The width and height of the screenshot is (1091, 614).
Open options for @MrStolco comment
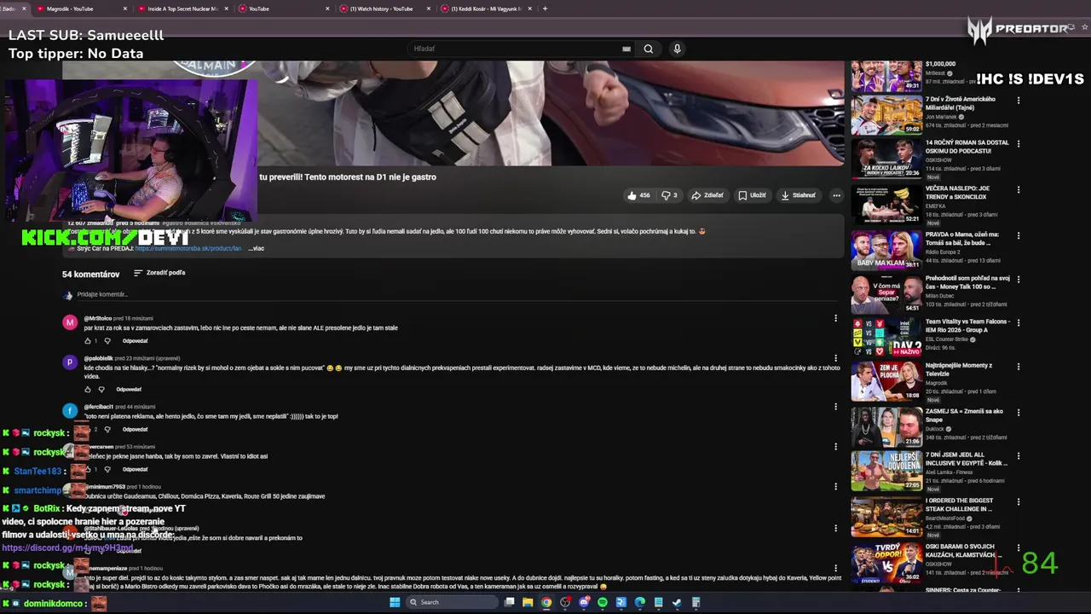click(x=835, y=318)
